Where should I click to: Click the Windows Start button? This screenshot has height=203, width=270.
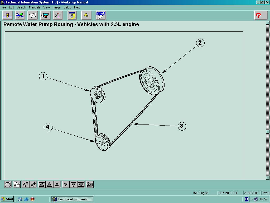pyautogui.click(x=7, y=199)
